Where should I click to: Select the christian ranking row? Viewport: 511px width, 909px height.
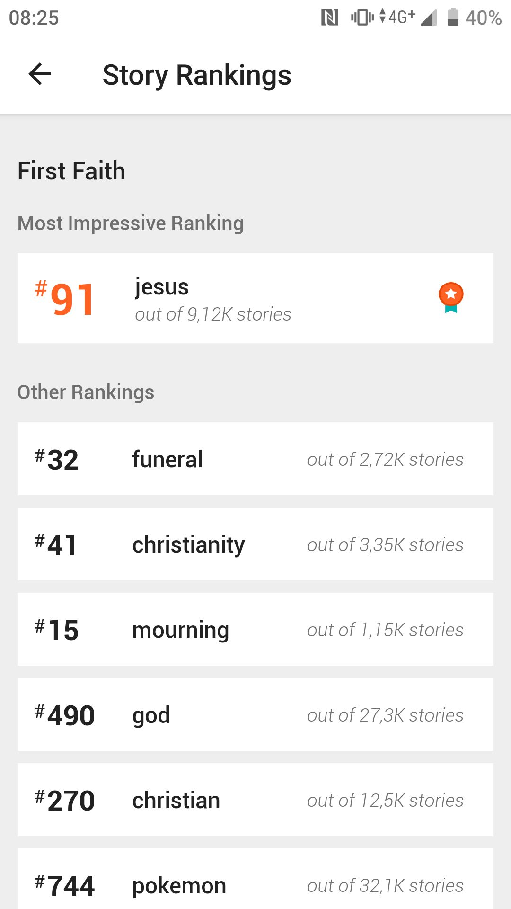click(255, 800)
